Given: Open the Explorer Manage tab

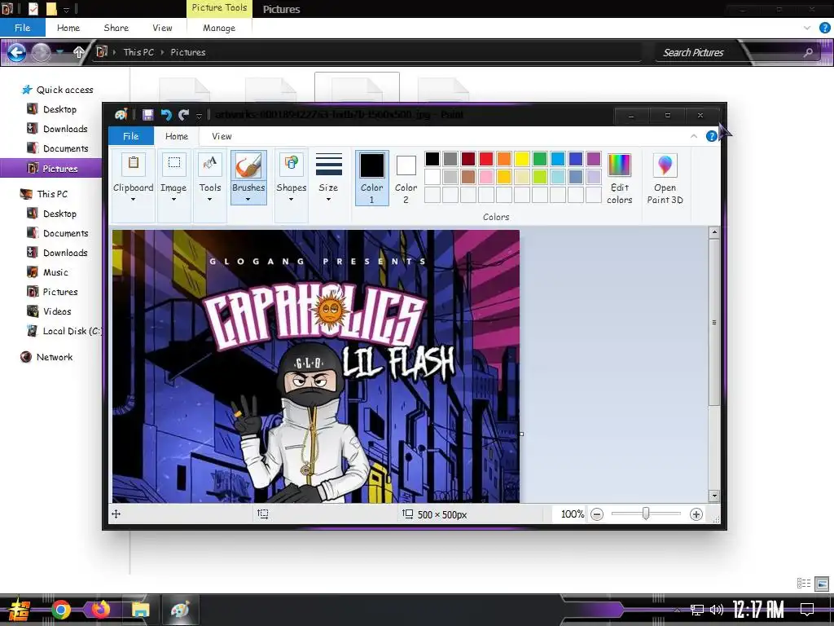Looking at the screenshot, I should pyautogui.click(x=219, y=28).
